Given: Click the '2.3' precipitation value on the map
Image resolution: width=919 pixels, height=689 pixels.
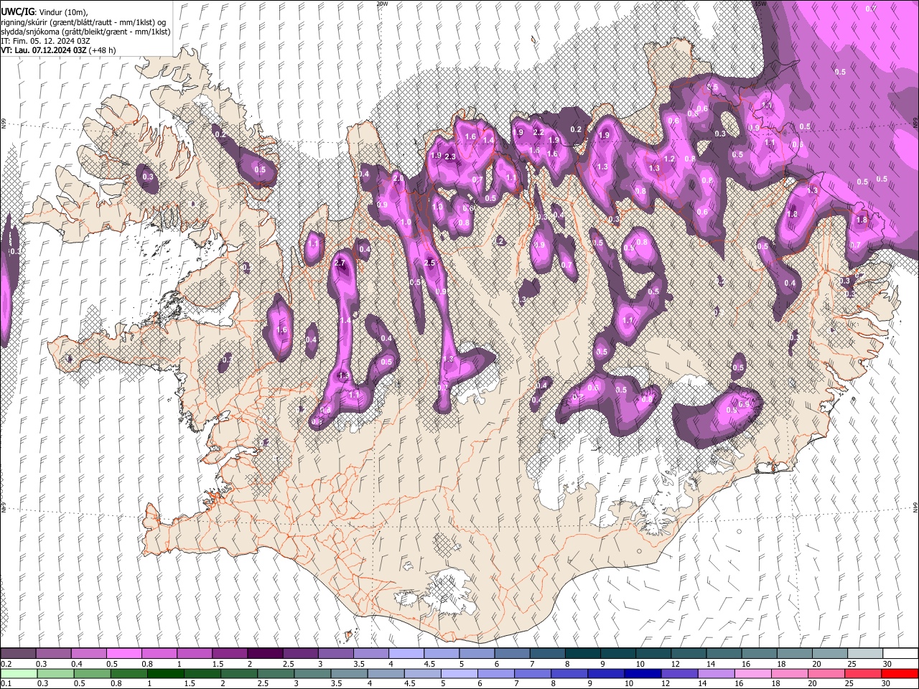Looking at the screenshot, I should click(x=450, y=156).
